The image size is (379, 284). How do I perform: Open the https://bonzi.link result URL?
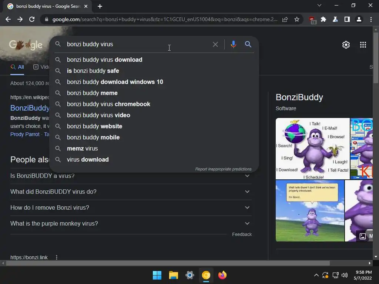(x=29, y=257)
